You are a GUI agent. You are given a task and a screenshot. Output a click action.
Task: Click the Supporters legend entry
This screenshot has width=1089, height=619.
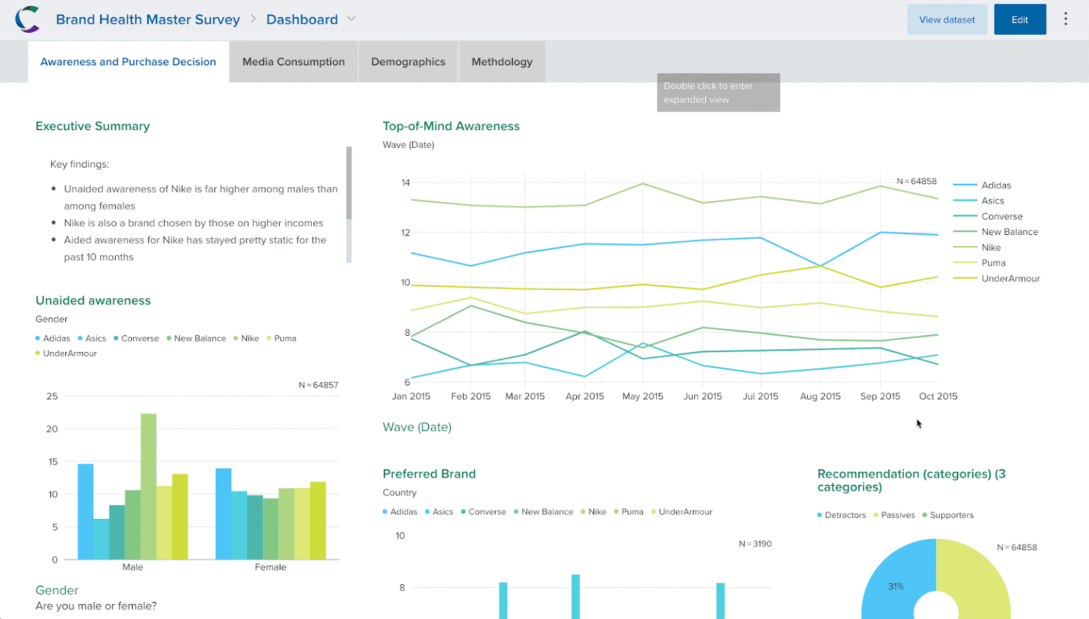pos(947,515)
